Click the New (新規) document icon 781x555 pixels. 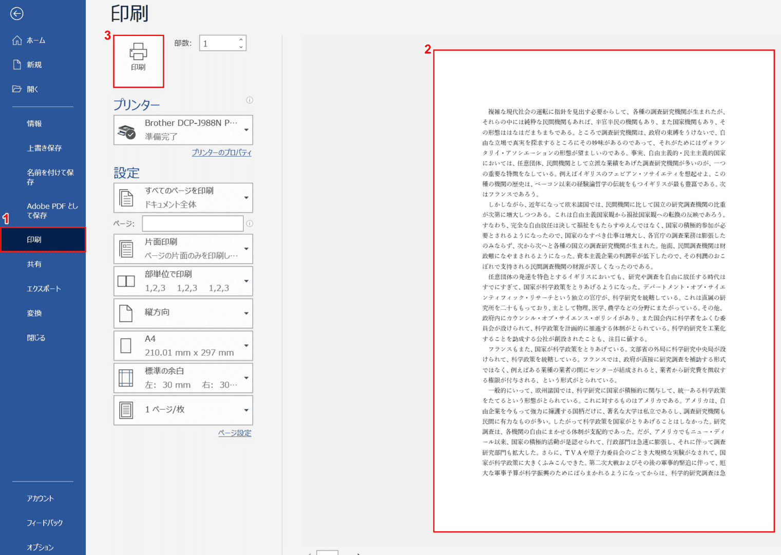[17, 64]
